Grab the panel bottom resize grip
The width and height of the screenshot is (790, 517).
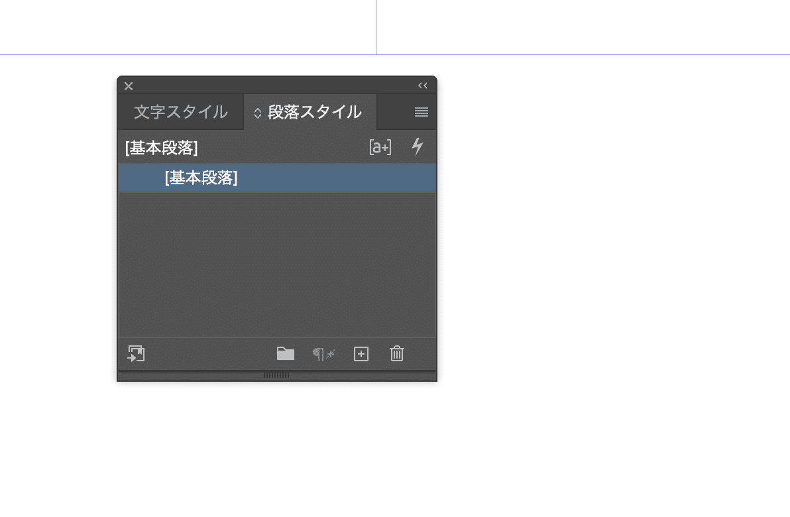[276, 375]
